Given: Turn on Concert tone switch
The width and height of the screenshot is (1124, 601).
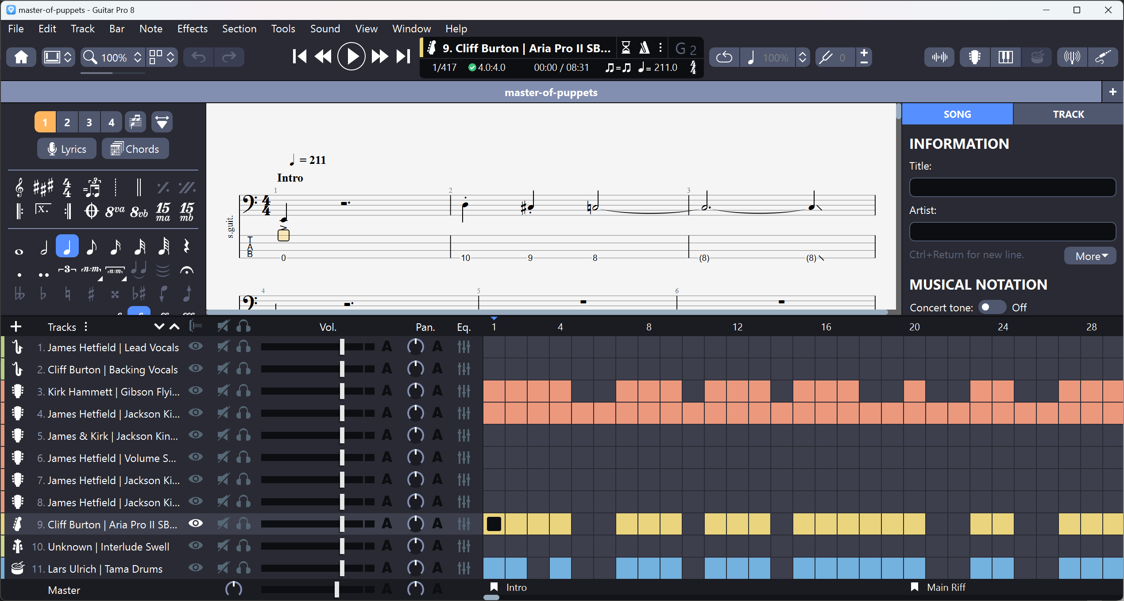Looking at the screenshot, I should [x=992, y=307].
